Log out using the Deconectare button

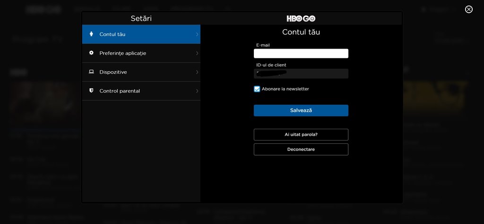pyautogui.click(x=301, y=149)
